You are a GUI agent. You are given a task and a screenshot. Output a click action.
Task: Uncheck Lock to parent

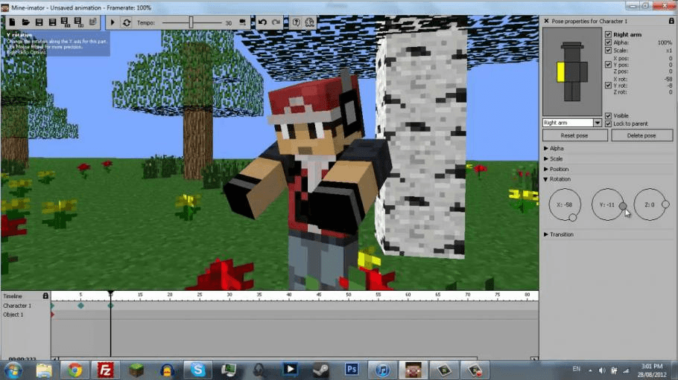(x=608, y=123)
